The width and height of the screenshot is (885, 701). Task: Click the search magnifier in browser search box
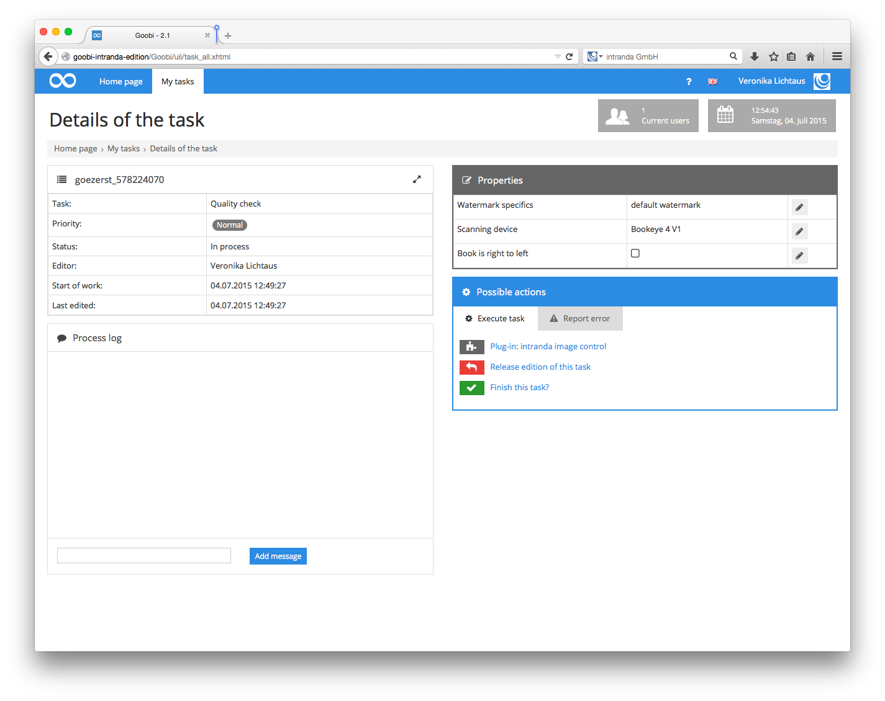point(733,56)
